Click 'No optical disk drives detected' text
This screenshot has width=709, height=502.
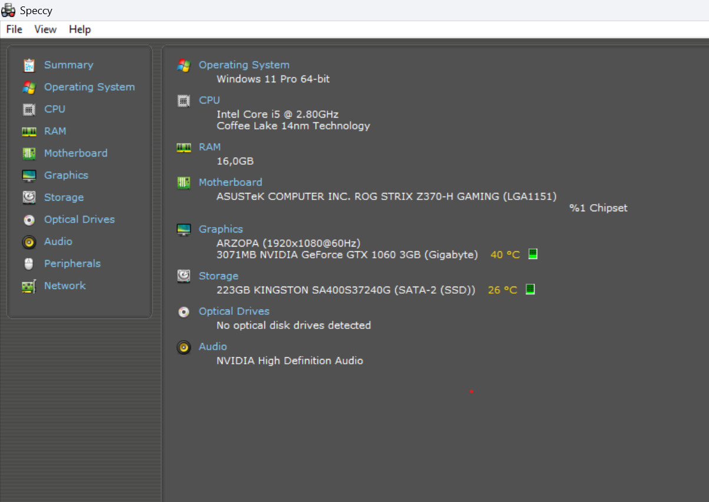(x=294, y=325)
